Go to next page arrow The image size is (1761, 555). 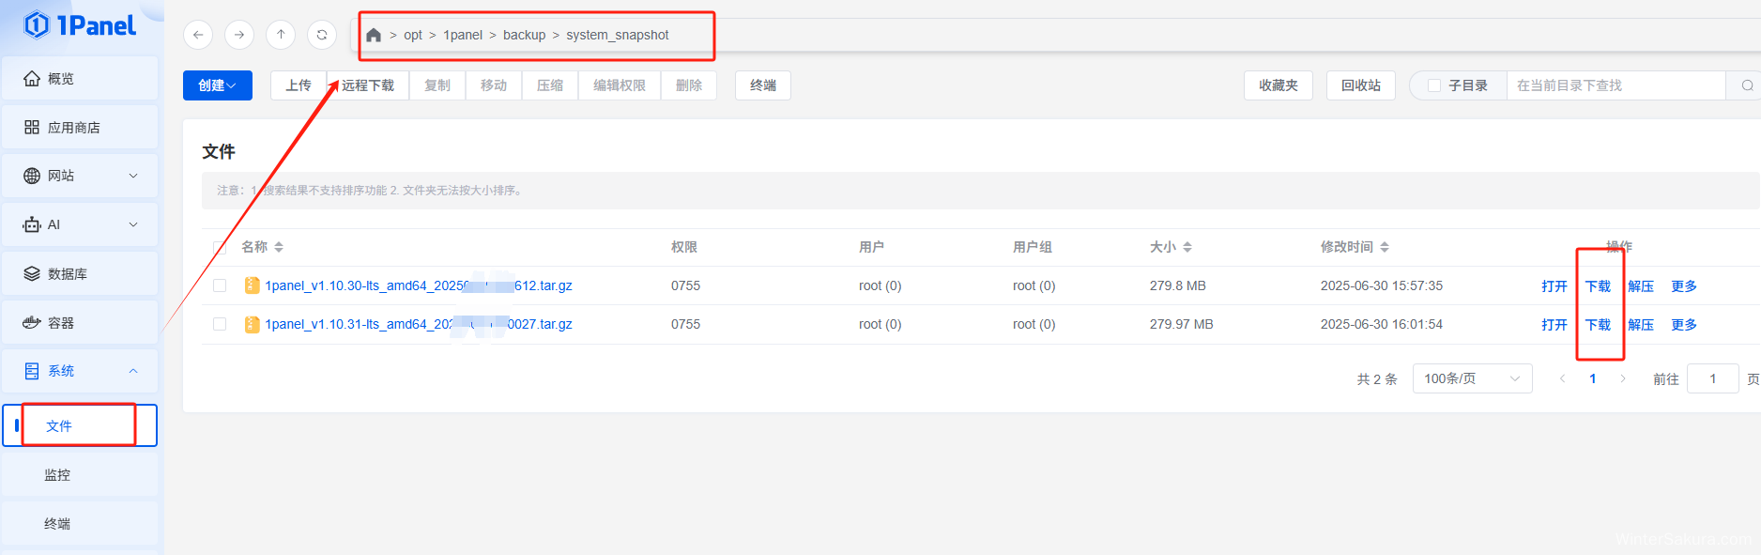click(x=1623, y=378)
